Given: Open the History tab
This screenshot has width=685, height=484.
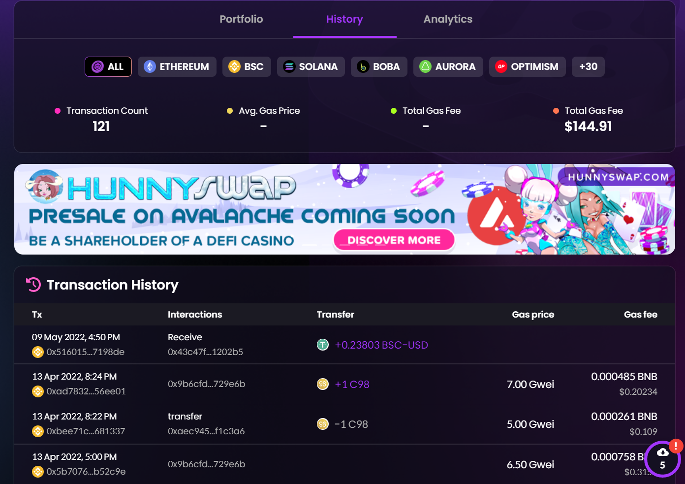Looking at the screenshot, I should pos(344,19).
